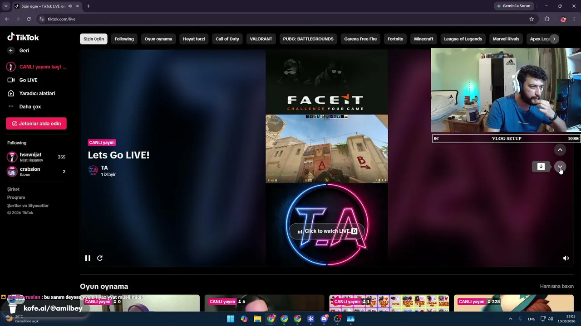Bookmark this page with the star icon

coord(532,19)
